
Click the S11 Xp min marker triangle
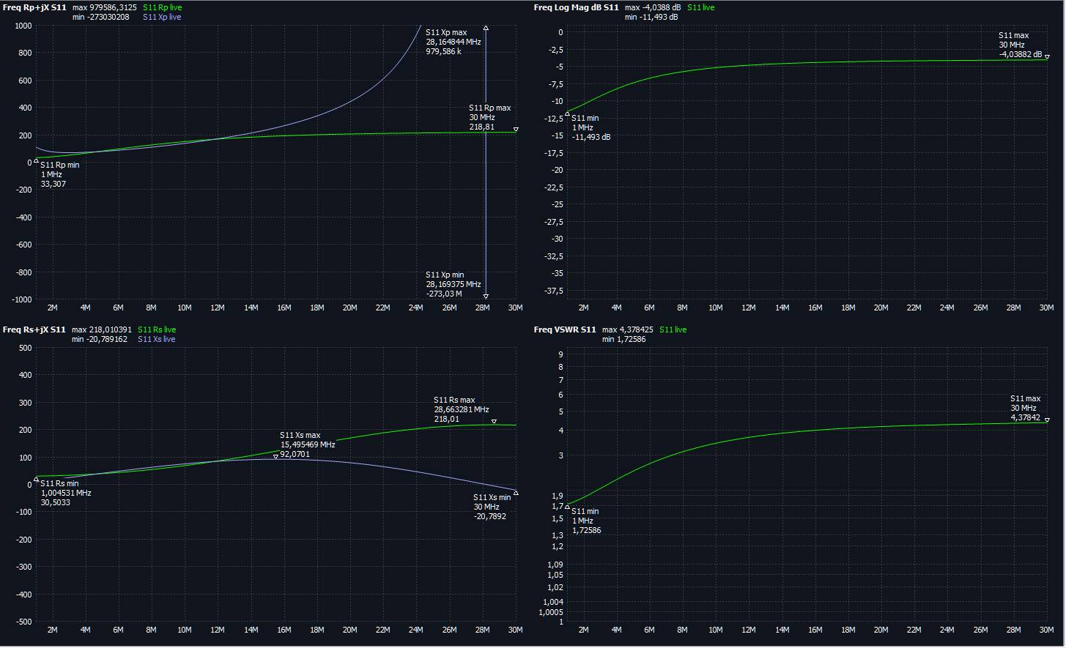486,297
